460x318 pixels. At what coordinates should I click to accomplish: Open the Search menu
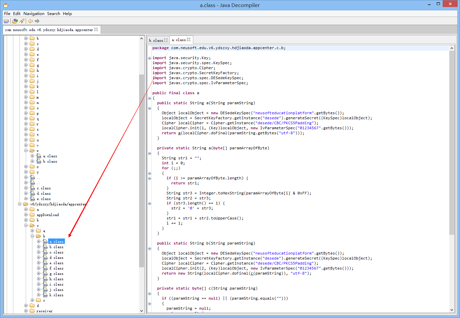[53, 14]
